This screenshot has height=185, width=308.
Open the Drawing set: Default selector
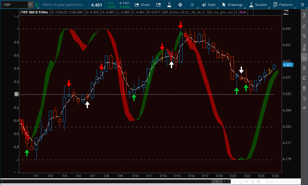281,182
